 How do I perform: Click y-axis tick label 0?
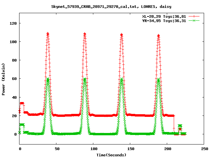click(15, 134)
